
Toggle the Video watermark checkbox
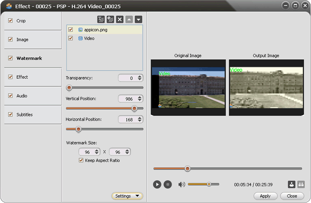coord(71,38)
